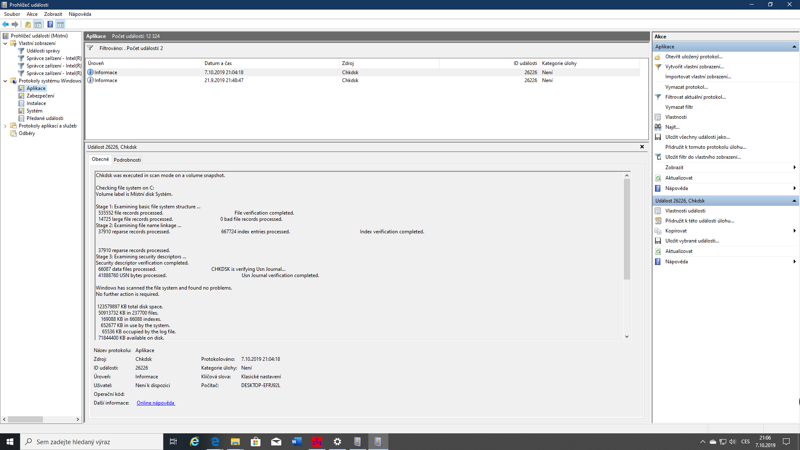The image size is (800, 450).
Task: Open Kopírovat submenu arrow
Action: click(794, 231)
